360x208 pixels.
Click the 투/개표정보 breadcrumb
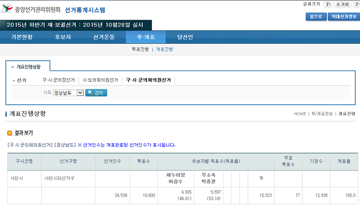(x=322, y=114)
